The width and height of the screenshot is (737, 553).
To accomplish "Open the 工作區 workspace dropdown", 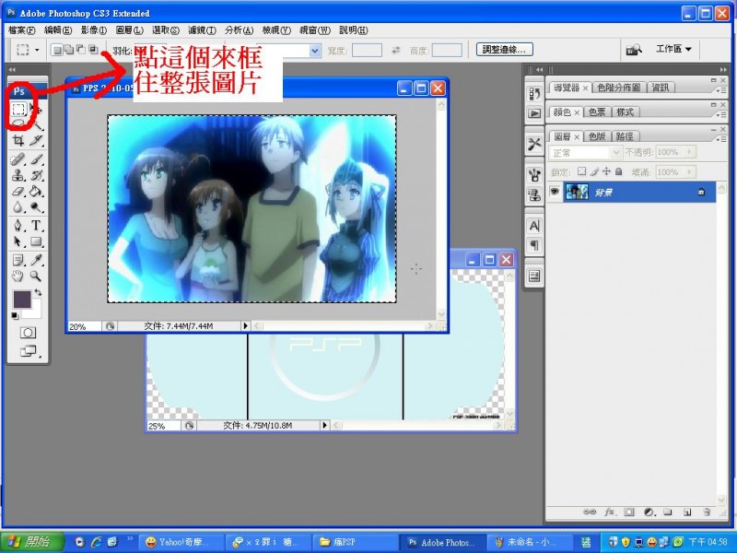I will [x=673, y=49].
